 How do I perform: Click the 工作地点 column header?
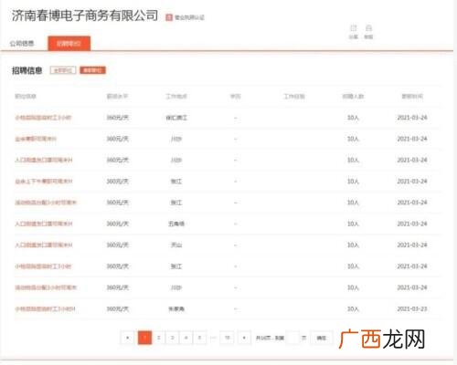coord(176,97)
